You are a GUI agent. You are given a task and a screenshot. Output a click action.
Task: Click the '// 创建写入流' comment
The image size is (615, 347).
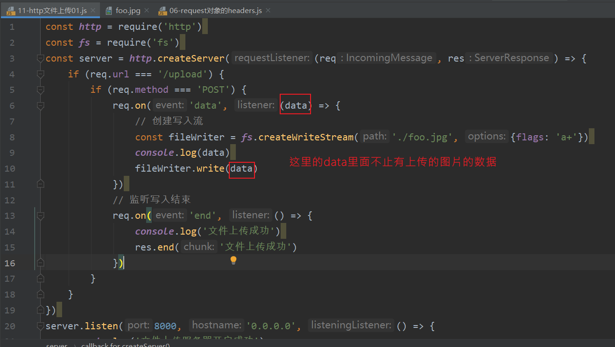[169, 121]
